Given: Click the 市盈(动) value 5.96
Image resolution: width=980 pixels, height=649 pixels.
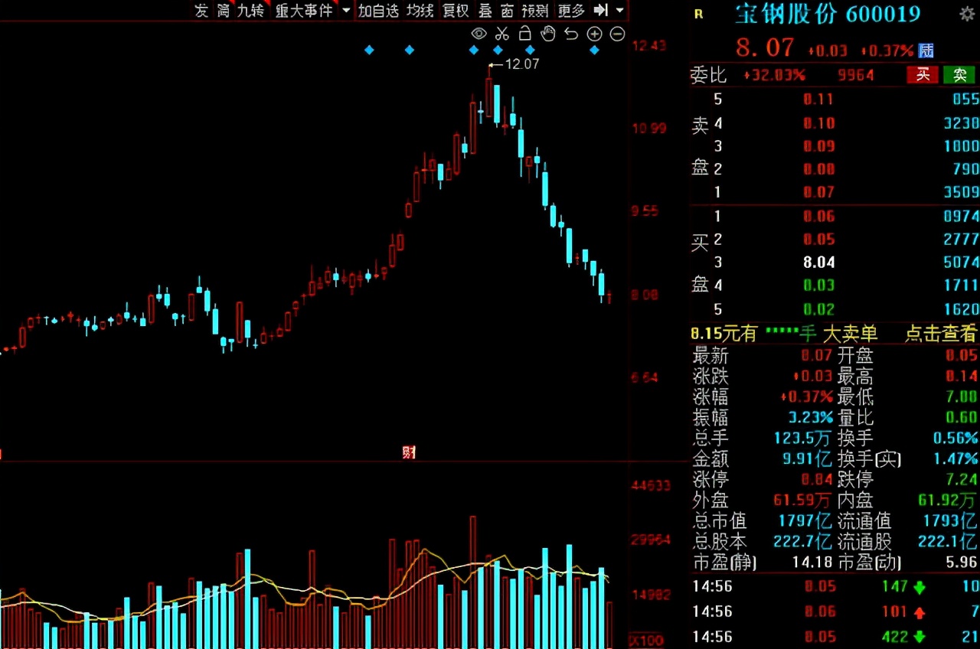Looking at the screenshot, I should coord(963,563).
